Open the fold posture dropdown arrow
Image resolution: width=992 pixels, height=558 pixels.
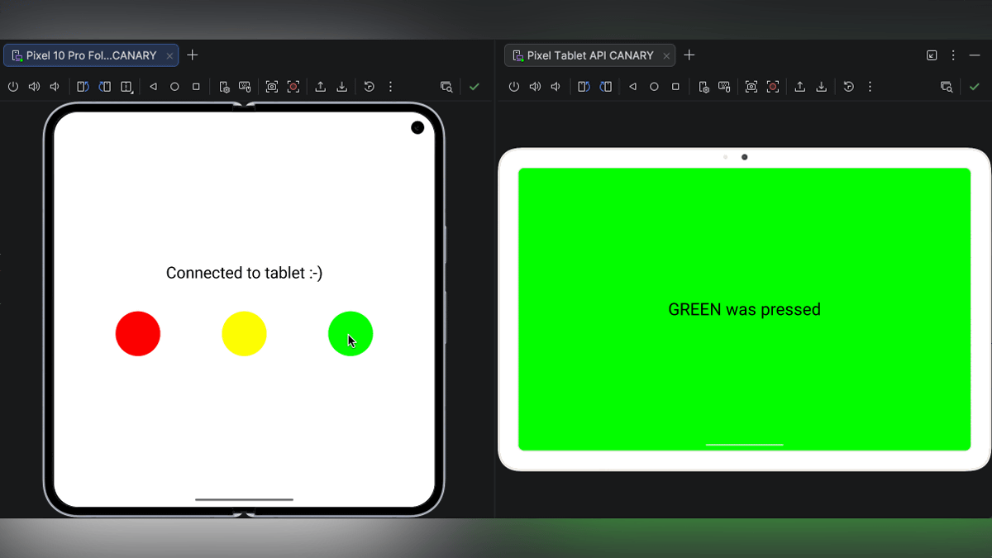tap(131, 92)
